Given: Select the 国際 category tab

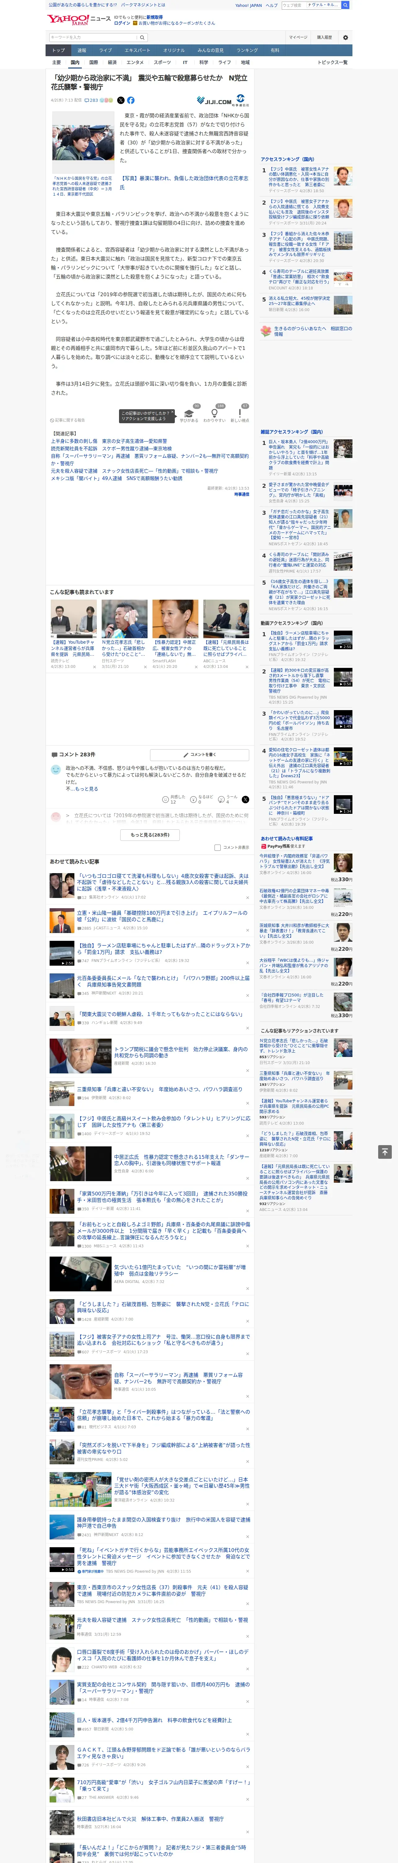Looking at the screenshot, I should click(93, 63).
